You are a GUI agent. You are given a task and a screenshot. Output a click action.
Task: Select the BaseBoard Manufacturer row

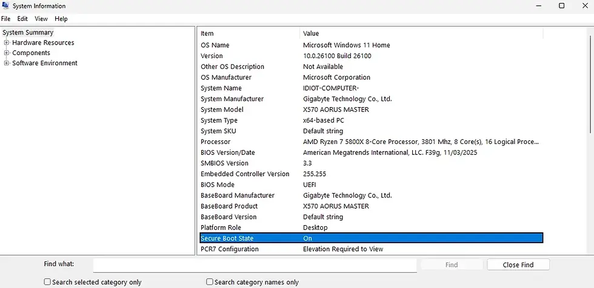point(371,195)
